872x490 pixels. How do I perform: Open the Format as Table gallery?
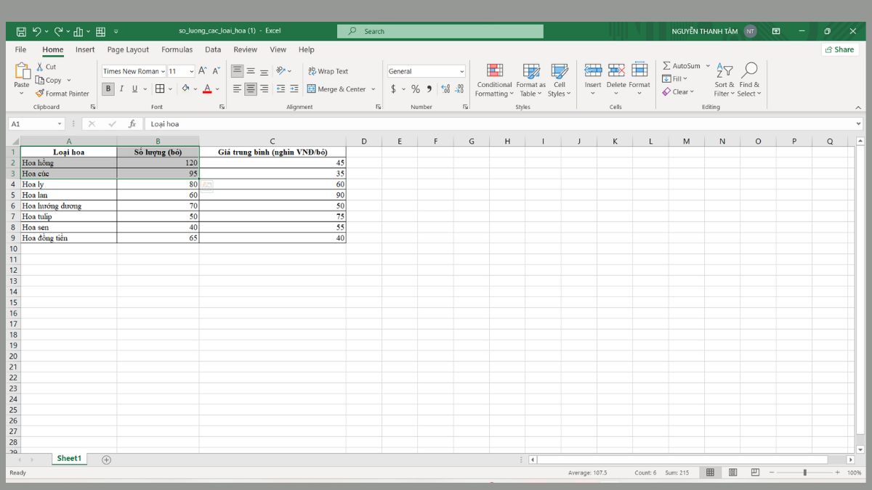531,80
